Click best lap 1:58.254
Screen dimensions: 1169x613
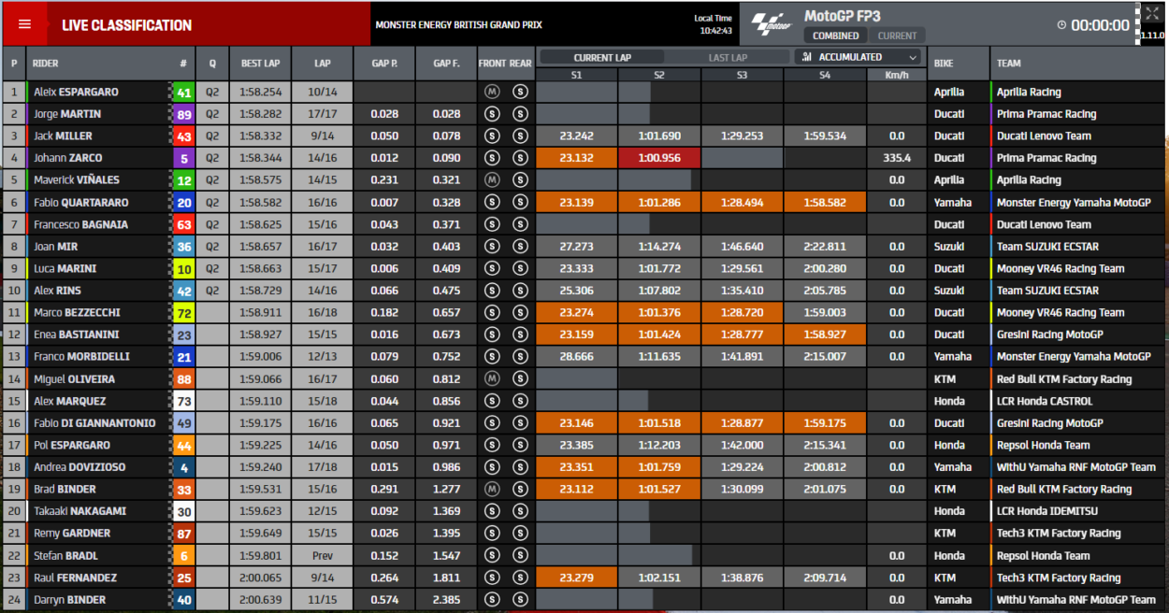coord(260,92)
